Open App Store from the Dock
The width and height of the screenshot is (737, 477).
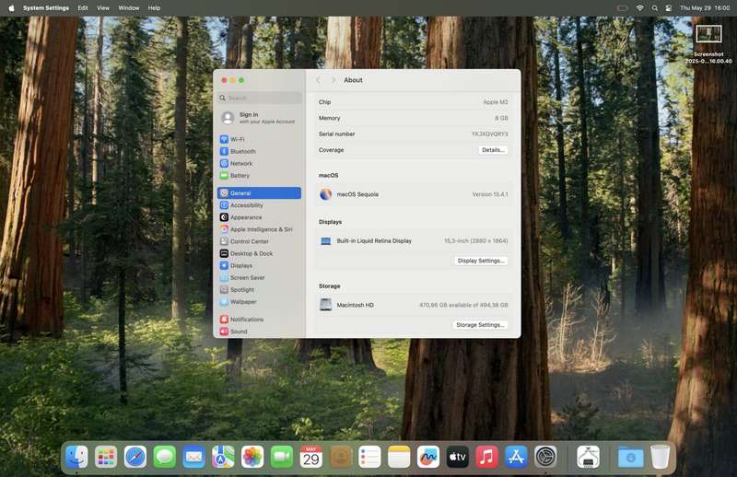[516, 457]
